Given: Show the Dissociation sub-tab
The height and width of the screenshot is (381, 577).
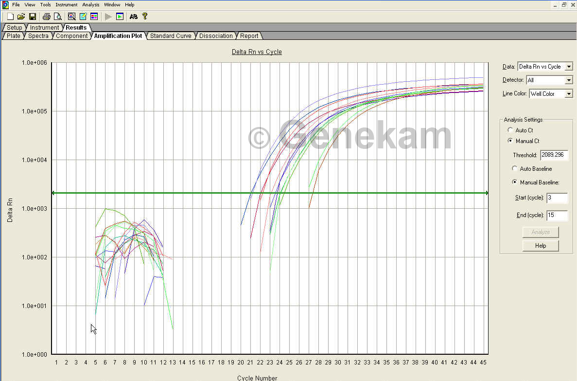Looking at the screenshot, I should click(x=216, y=36).
